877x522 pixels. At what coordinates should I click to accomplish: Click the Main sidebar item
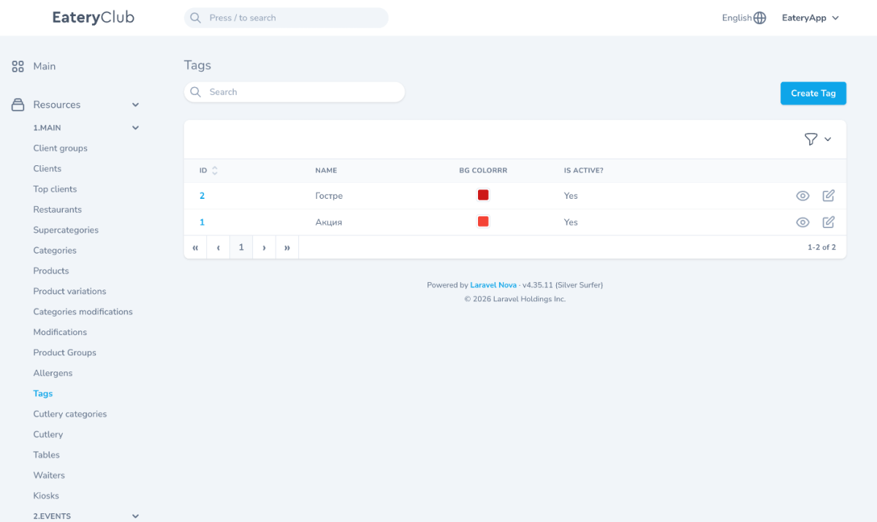coord(45,67)
